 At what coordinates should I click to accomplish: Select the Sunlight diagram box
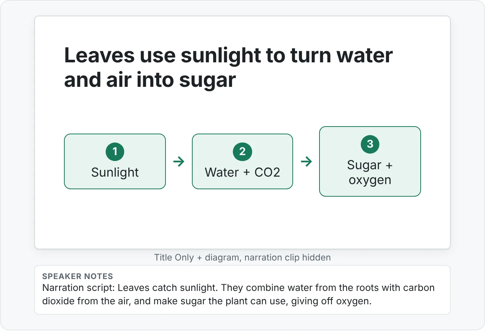115,161
